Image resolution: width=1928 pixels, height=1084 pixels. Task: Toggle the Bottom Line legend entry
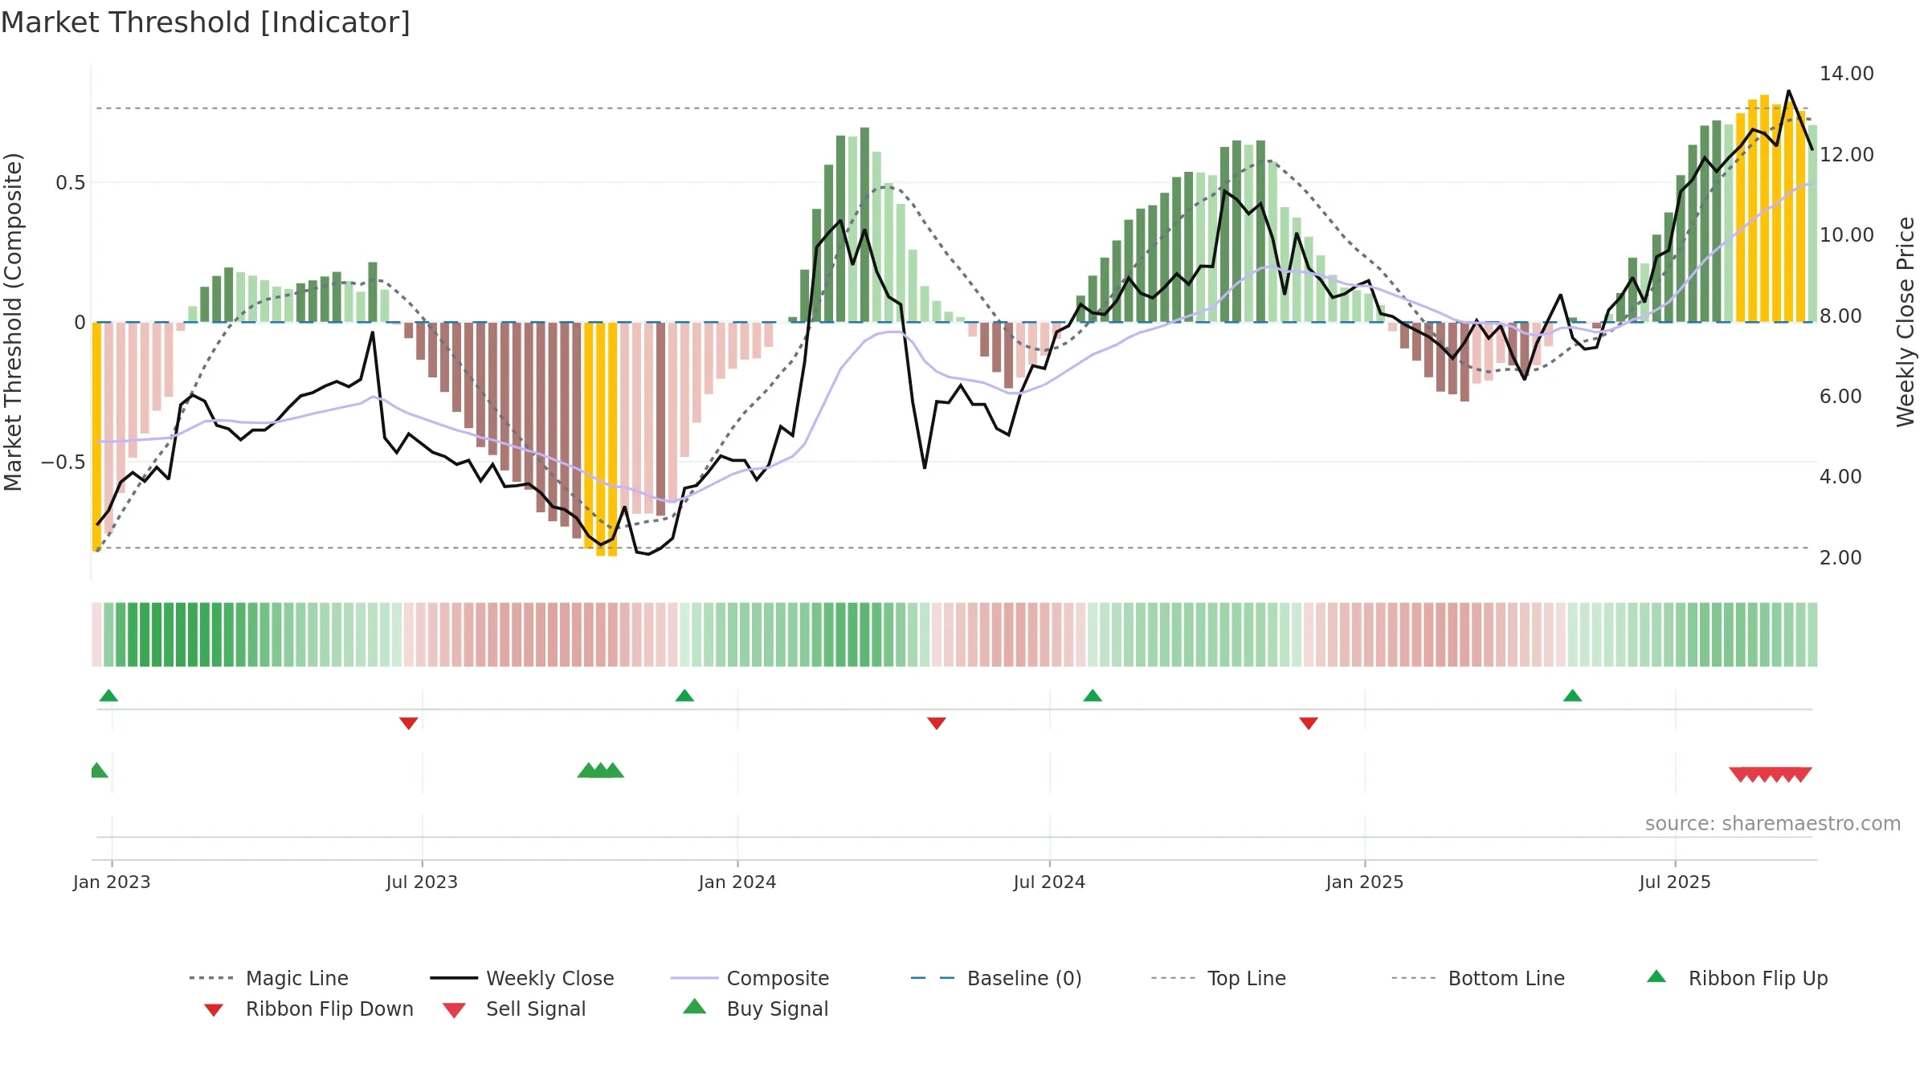[x=1478, y=978]
